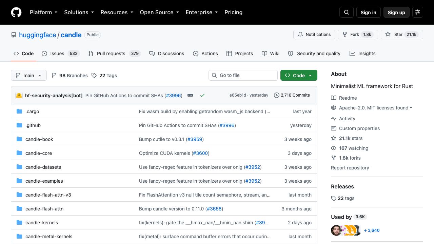Viewport: 434px width, 244px height.
Task: Expand the Enterprise menu
Action: (x=201, y=12)
